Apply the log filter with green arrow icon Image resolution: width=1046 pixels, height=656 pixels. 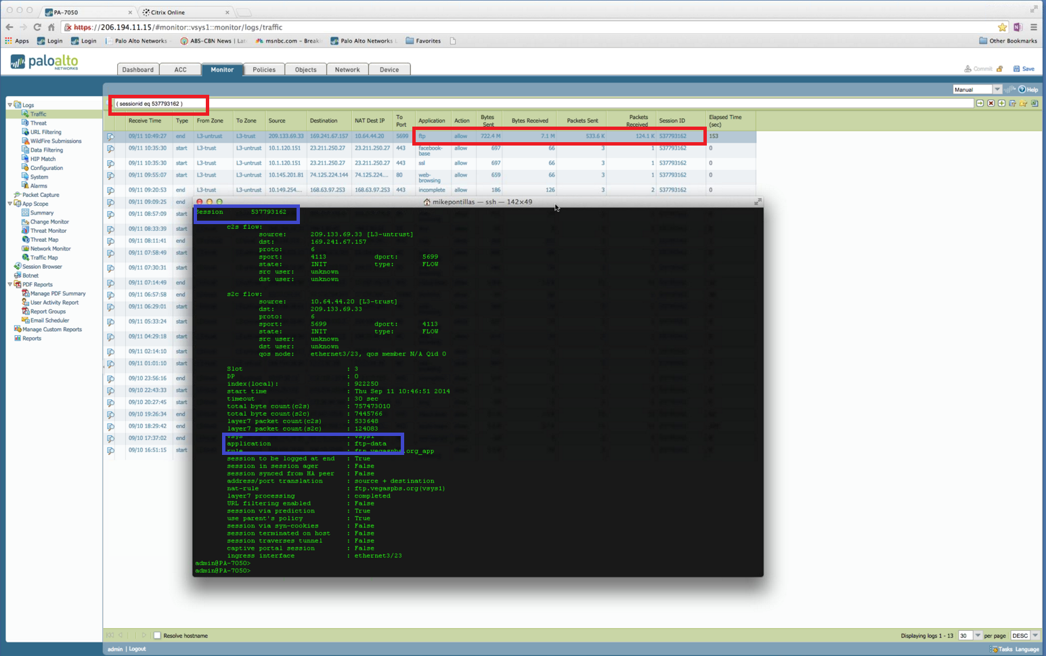pos(980,104)
